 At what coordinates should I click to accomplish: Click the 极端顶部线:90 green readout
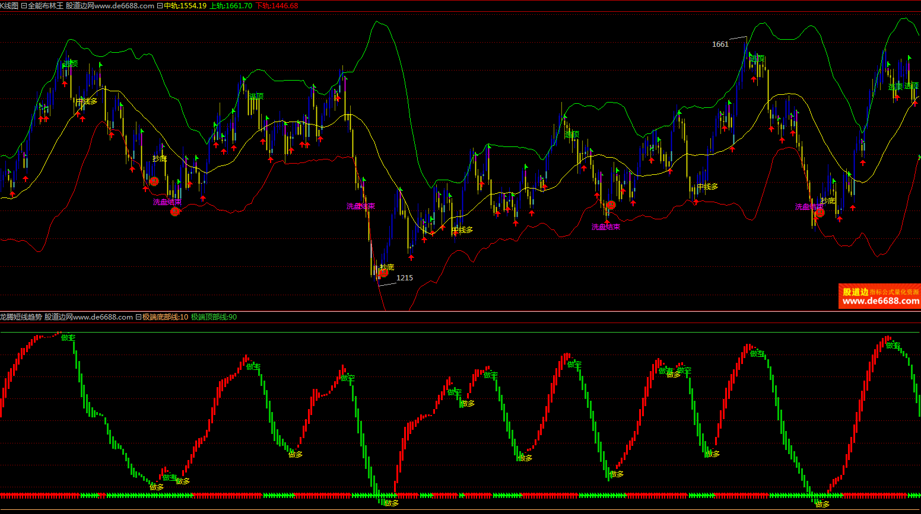(x=214, y=317)
